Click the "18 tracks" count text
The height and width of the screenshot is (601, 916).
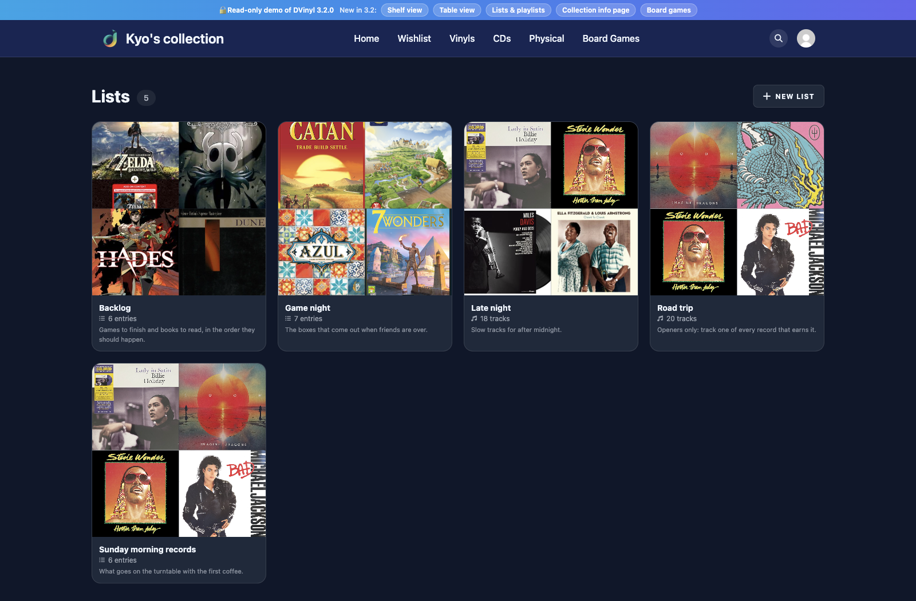[x=495, y=319]
